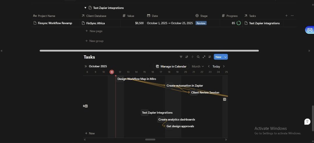Add a new property column

point(286,16)
